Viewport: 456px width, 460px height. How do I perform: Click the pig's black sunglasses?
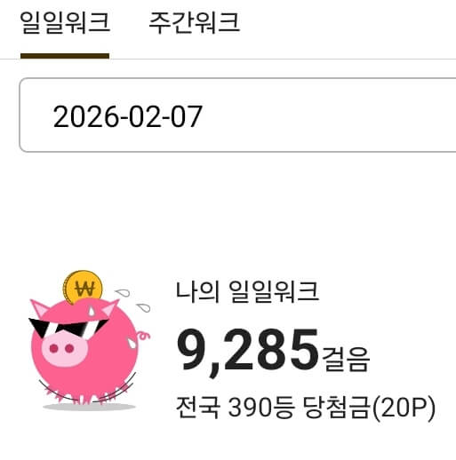[68, 328]
